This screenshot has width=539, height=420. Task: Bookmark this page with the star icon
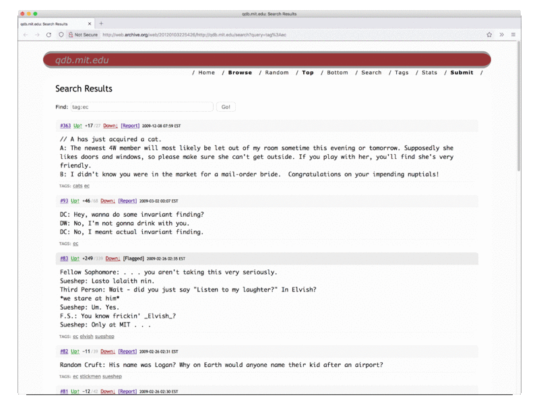coord(489,34)
